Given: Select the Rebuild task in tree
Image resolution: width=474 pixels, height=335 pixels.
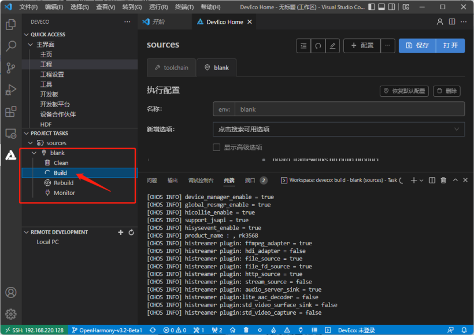Looking at the screenshot, I should click(x=64, y=183).
